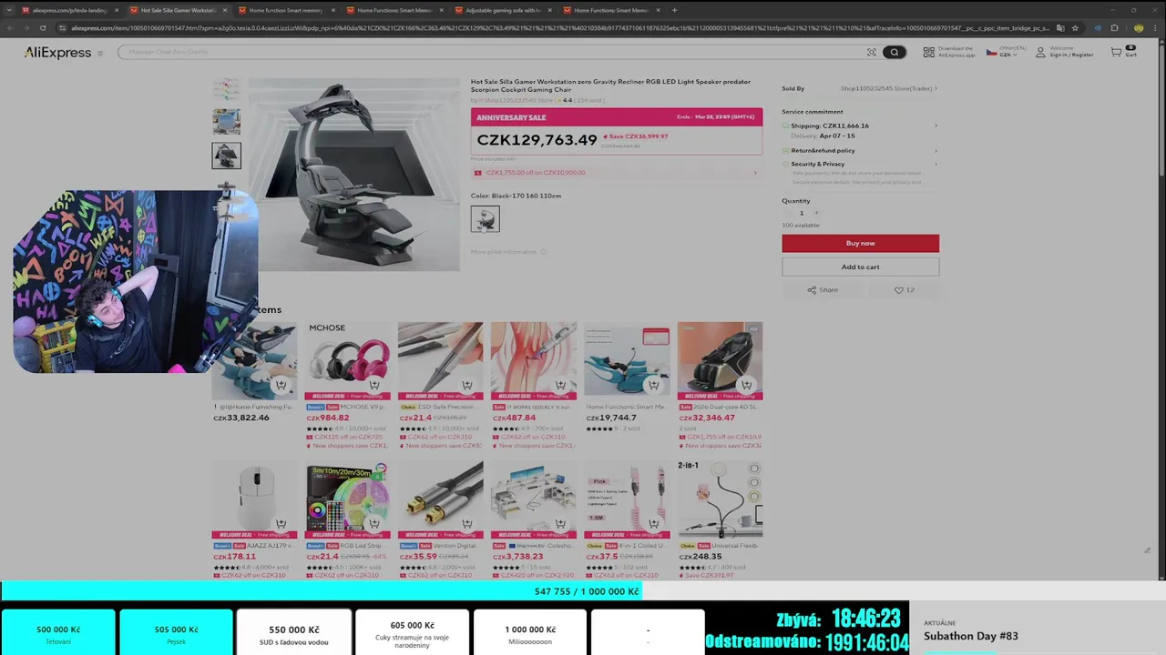Screen dimensions: 1166x655
Task: Click the CZK129,763.49 price text
Action: pos(537,140)
